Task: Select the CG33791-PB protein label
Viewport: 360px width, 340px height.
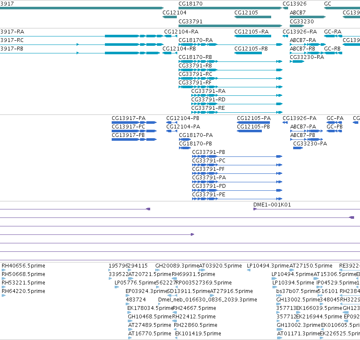Action: point(209,152)
